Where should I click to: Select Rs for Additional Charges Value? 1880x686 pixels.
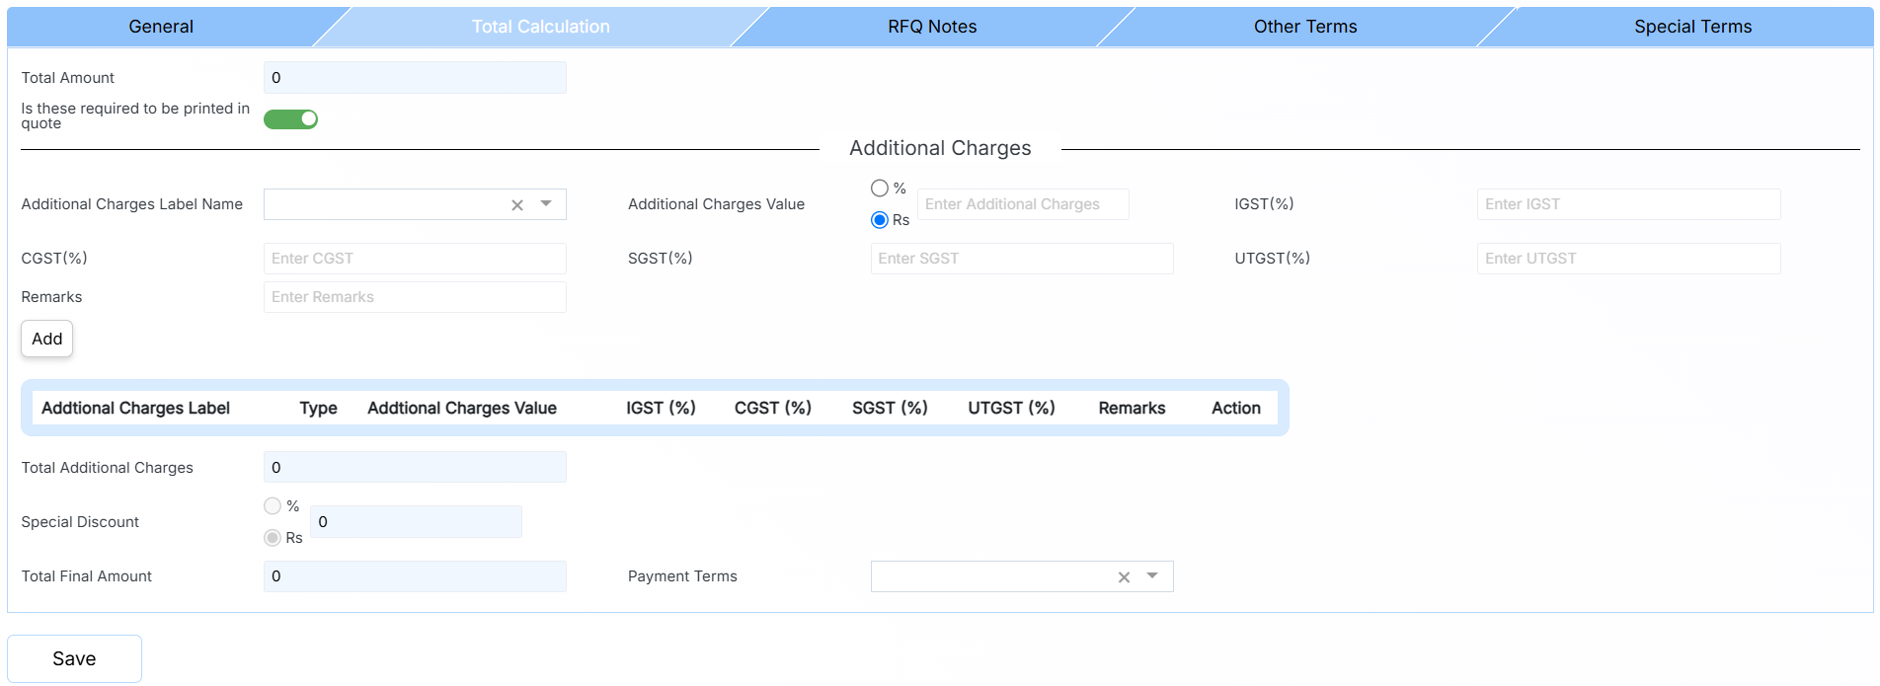879,220
